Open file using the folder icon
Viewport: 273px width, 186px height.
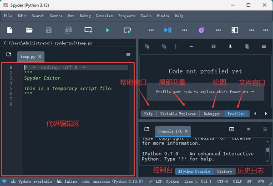coord(29,30)
